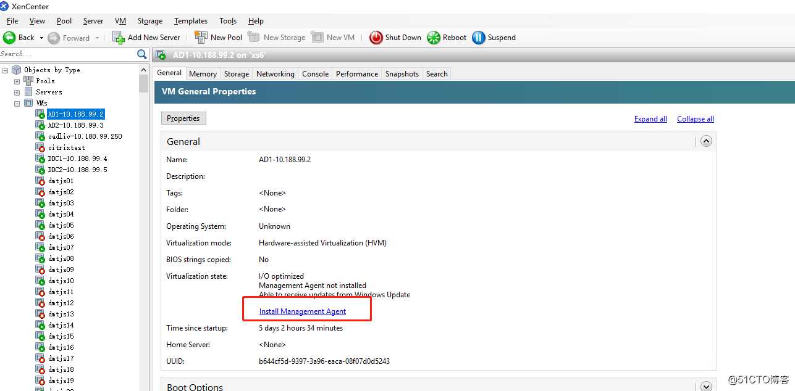
Task: Click the Properties button
Action: pyautogui.click(x=183, y=118)
